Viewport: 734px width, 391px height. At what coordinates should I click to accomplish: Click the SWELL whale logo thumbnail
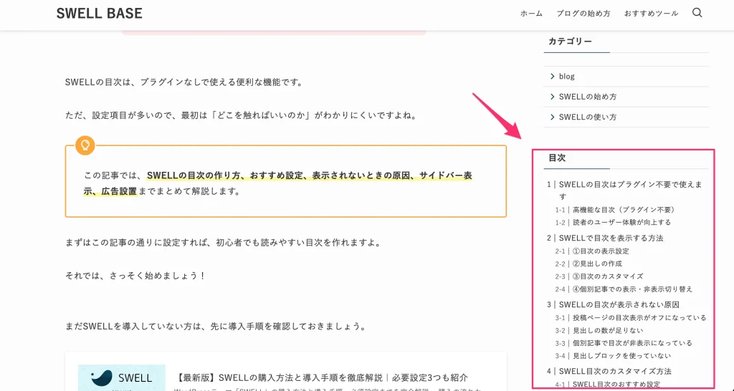(122, 377)
